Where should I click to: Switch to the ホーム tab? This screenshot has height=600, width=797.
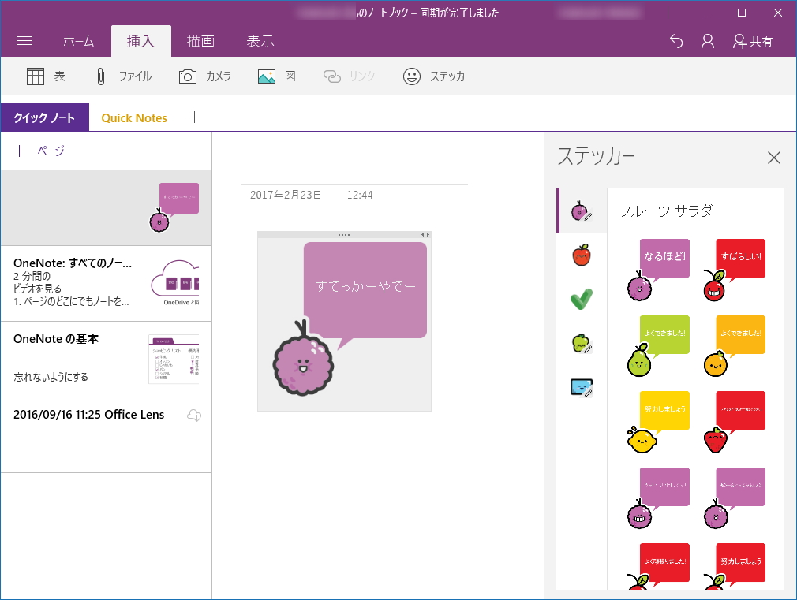78,41
